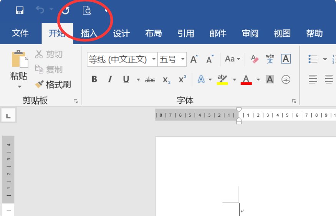Apply character border with boxed A

pos(286,59)
